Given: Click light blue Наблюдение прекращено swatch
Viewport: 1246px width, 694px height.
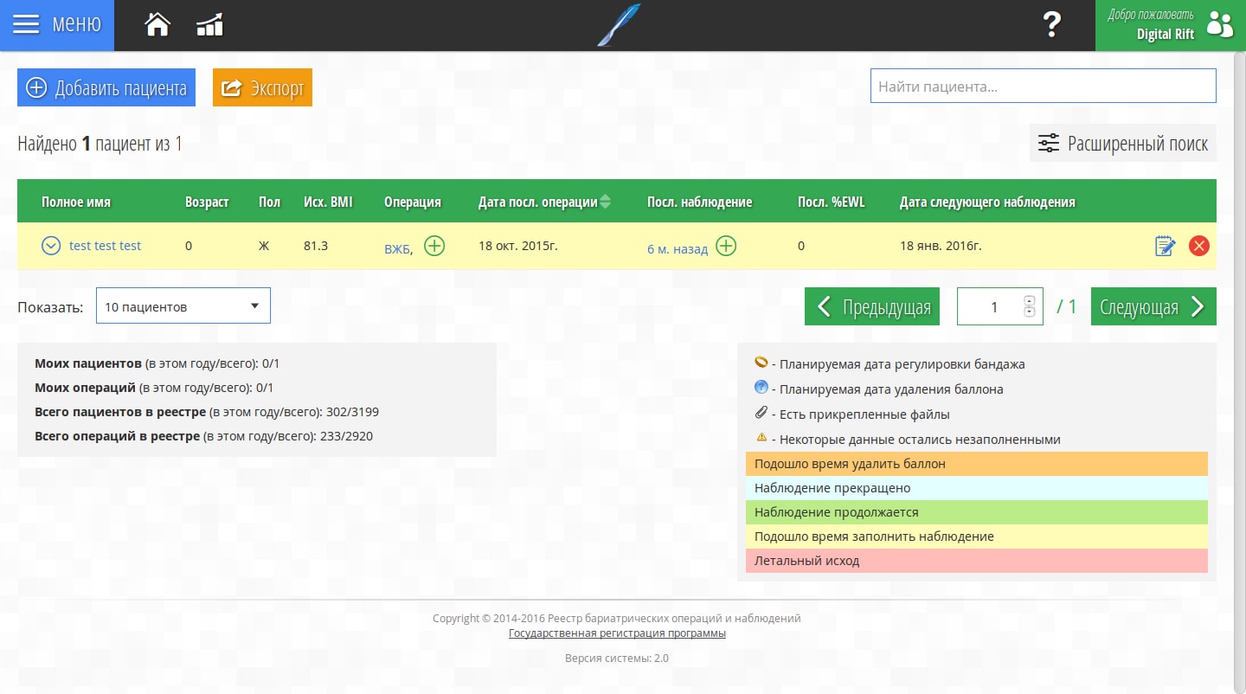Looking at the screenshot, I should (x=977, y=488).
